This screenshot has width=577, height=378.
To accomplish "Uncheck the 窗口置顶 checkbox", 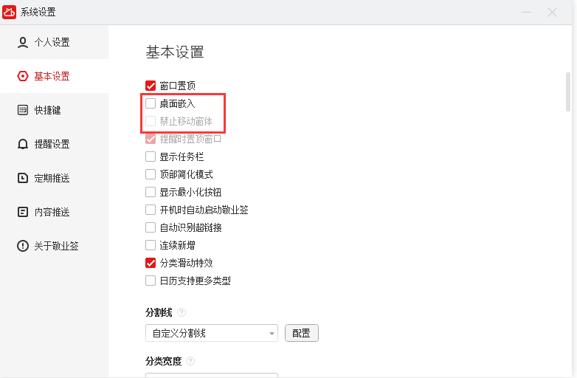I will tap(151, 86).
